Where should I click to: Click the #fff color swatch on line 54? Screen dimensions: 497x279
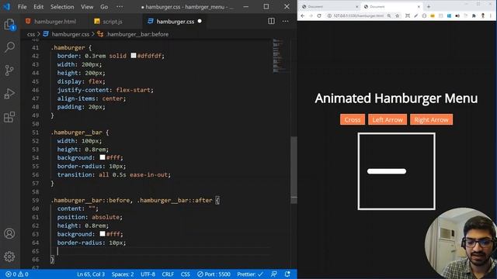coord(103,157)
